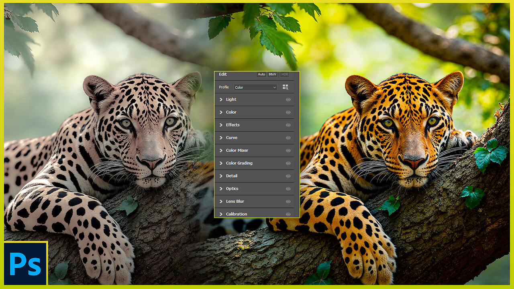The height and width of the screenshot is (289, 514).
Task: Click the Profile label text
Action: point(224,87)
